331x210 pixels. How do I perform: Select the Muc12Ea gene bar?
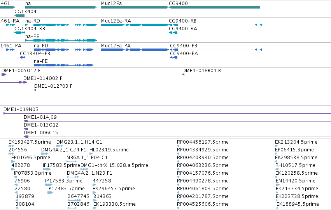135,7
